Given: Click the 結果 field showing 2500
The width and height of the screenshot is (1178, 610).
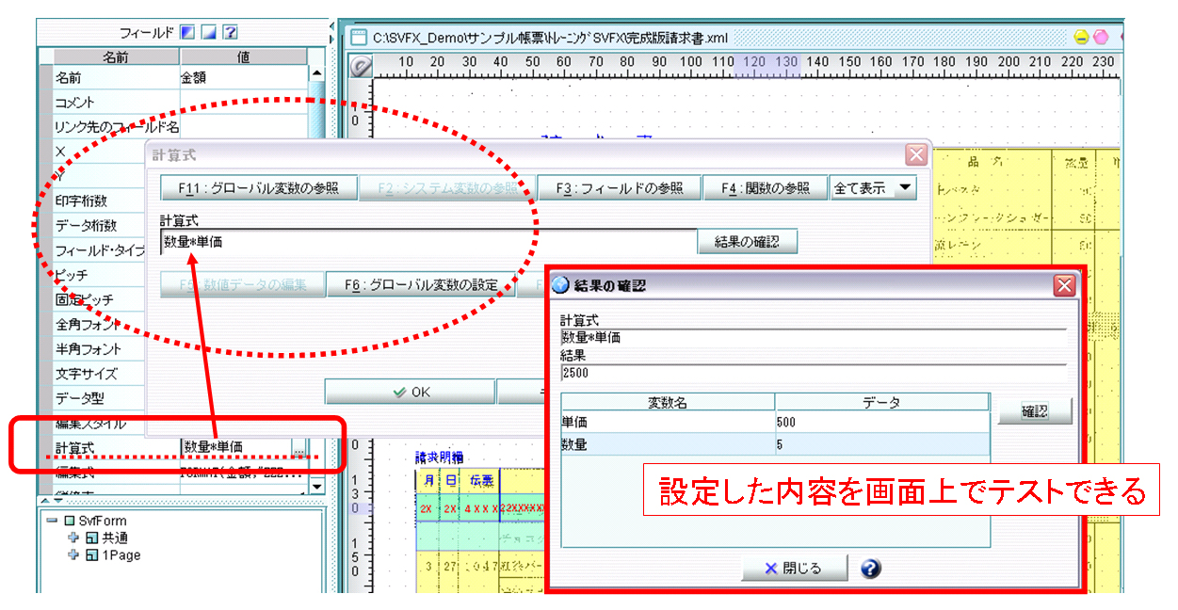Looking at the screenshot, I should click(x=813, y=373).
